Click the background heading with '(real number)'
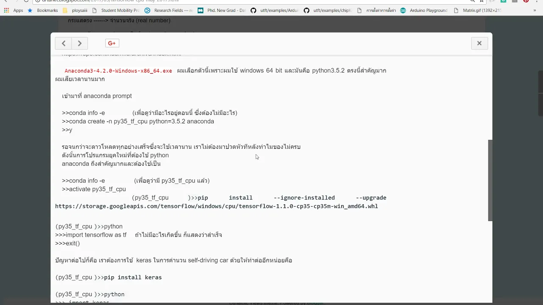This screenshot has width=543, height=305. point(119,20)
